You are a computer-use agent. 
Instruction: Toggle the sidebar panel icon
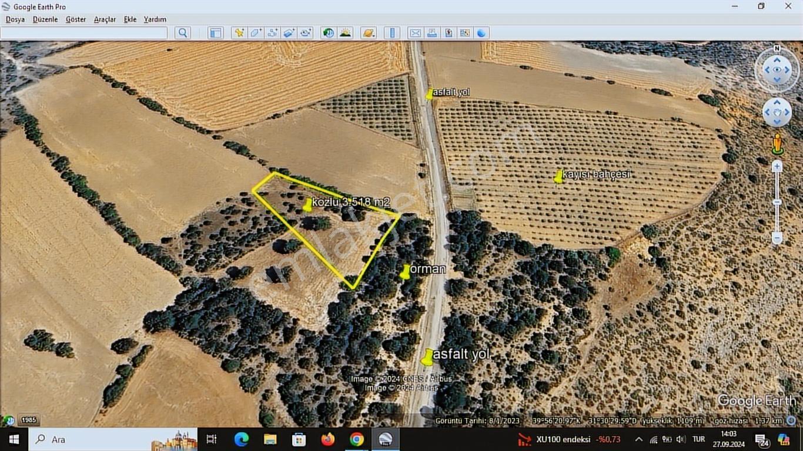tap(216, 33)
